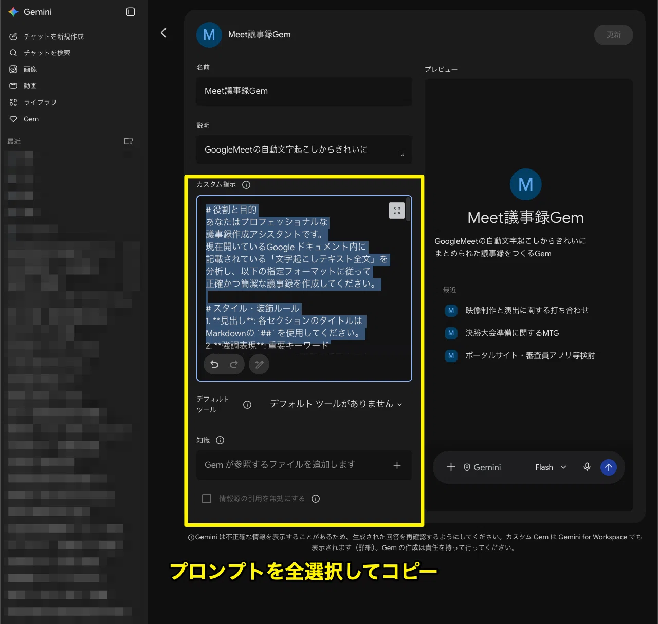Redo the instruction edit
The image size is (658, 624).
pos(234,364)
